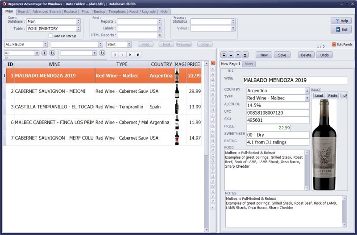Open the Backup tab
357x235 pixels.
click(100, 12)
